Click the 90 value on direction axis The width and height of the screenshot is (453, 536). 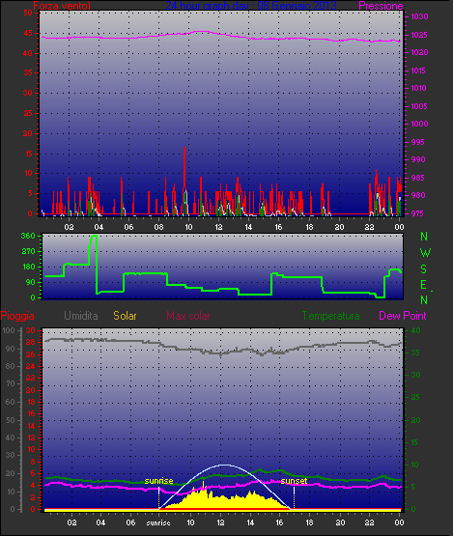click(31, 282)
